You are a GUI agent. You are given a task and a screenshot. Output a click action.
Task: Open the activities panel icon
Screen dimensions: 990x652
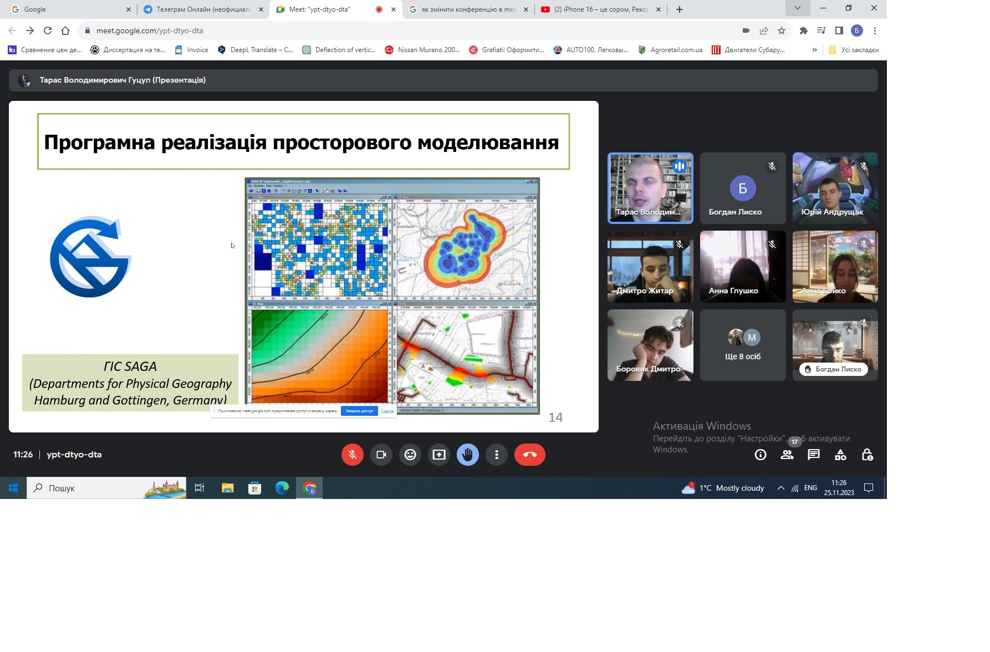tap(840, 455)
